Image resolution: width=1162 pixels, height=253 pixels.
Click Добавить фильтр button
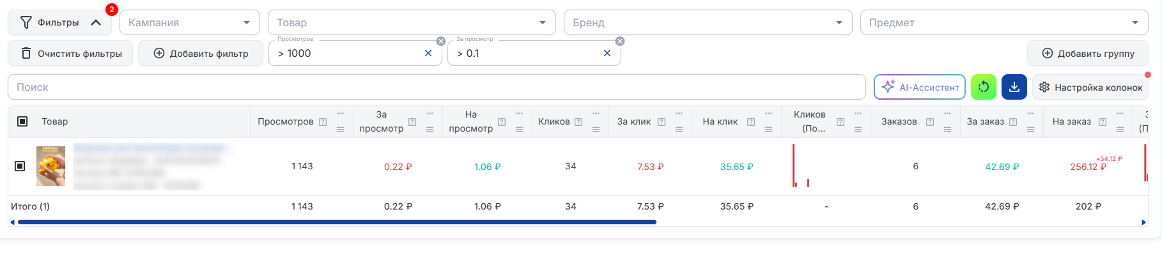click(x=201, y=54)
